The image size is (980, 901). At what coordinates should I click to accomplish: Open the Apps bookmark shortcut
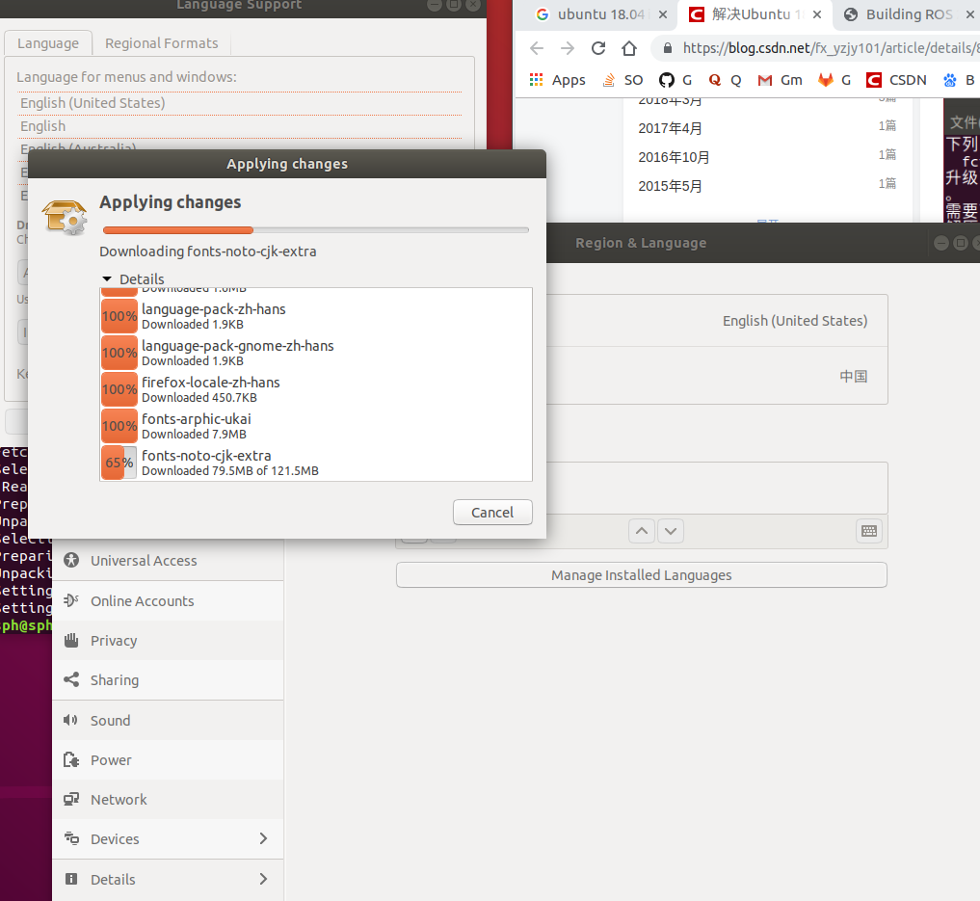(x=557, y=80)
